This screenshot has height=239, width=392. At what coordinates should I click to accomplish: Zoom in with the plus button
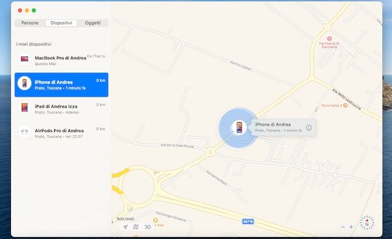click(352, 227)
